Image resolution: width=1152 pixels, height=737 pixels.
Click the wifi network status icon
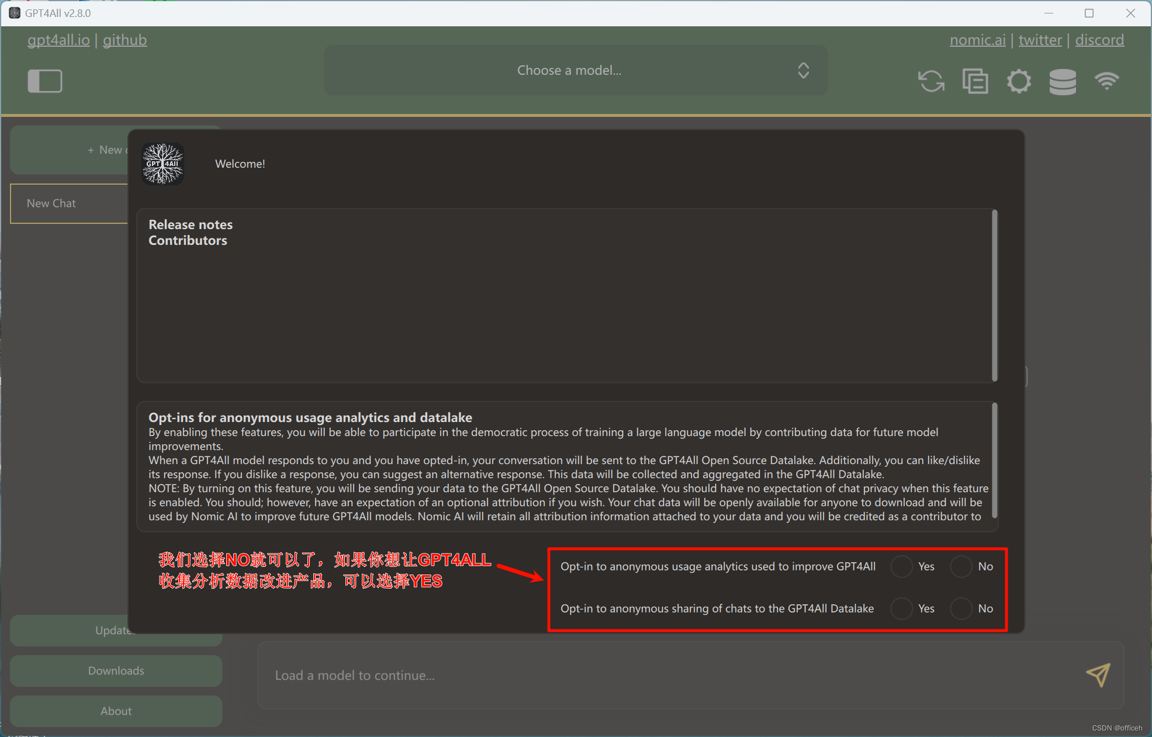[x=1106, y=81]
